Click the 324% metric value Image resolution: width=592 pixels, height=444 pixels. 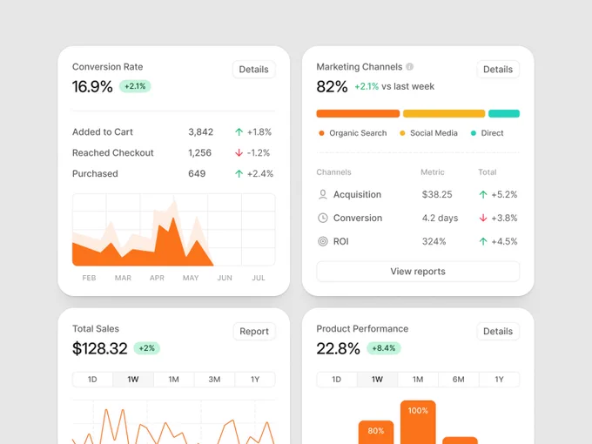(434, 241)
